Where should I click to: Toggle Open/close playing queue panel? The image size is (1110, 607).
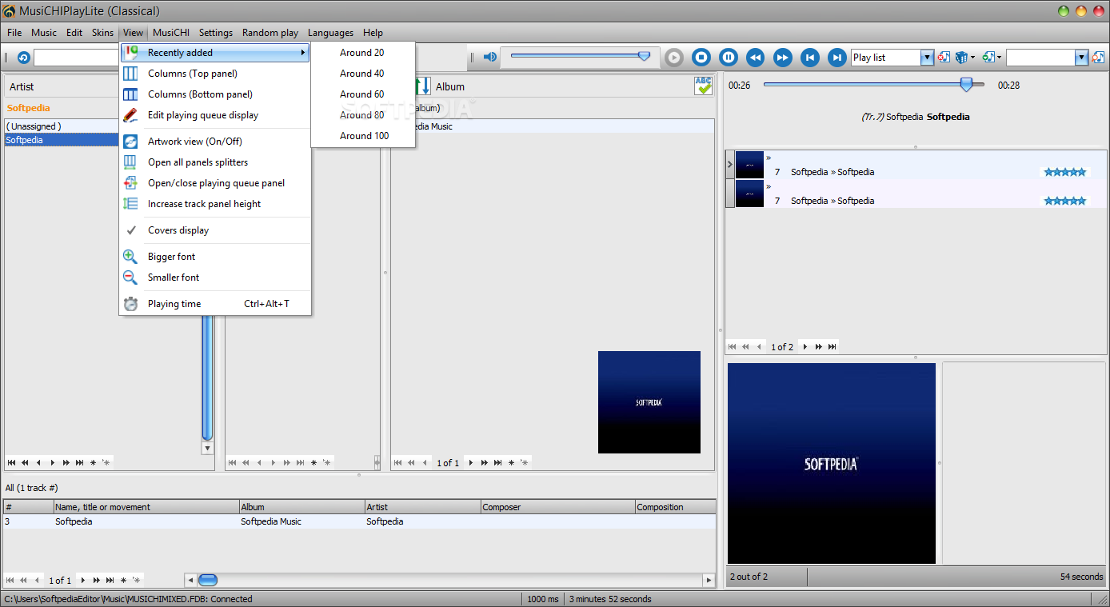214,183
